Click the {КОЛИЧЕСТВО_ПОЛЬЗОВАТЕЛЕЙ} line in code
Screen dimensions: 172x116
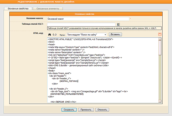coord(67,94)
